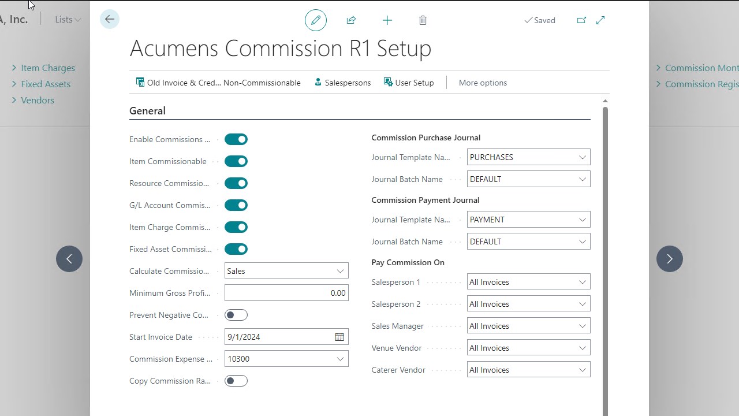Disable the Item Commissionable toggle
This screenshot has height=416, width=739.
click(236, 161)
